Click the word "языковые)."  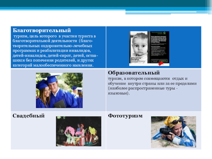[119, 93]
